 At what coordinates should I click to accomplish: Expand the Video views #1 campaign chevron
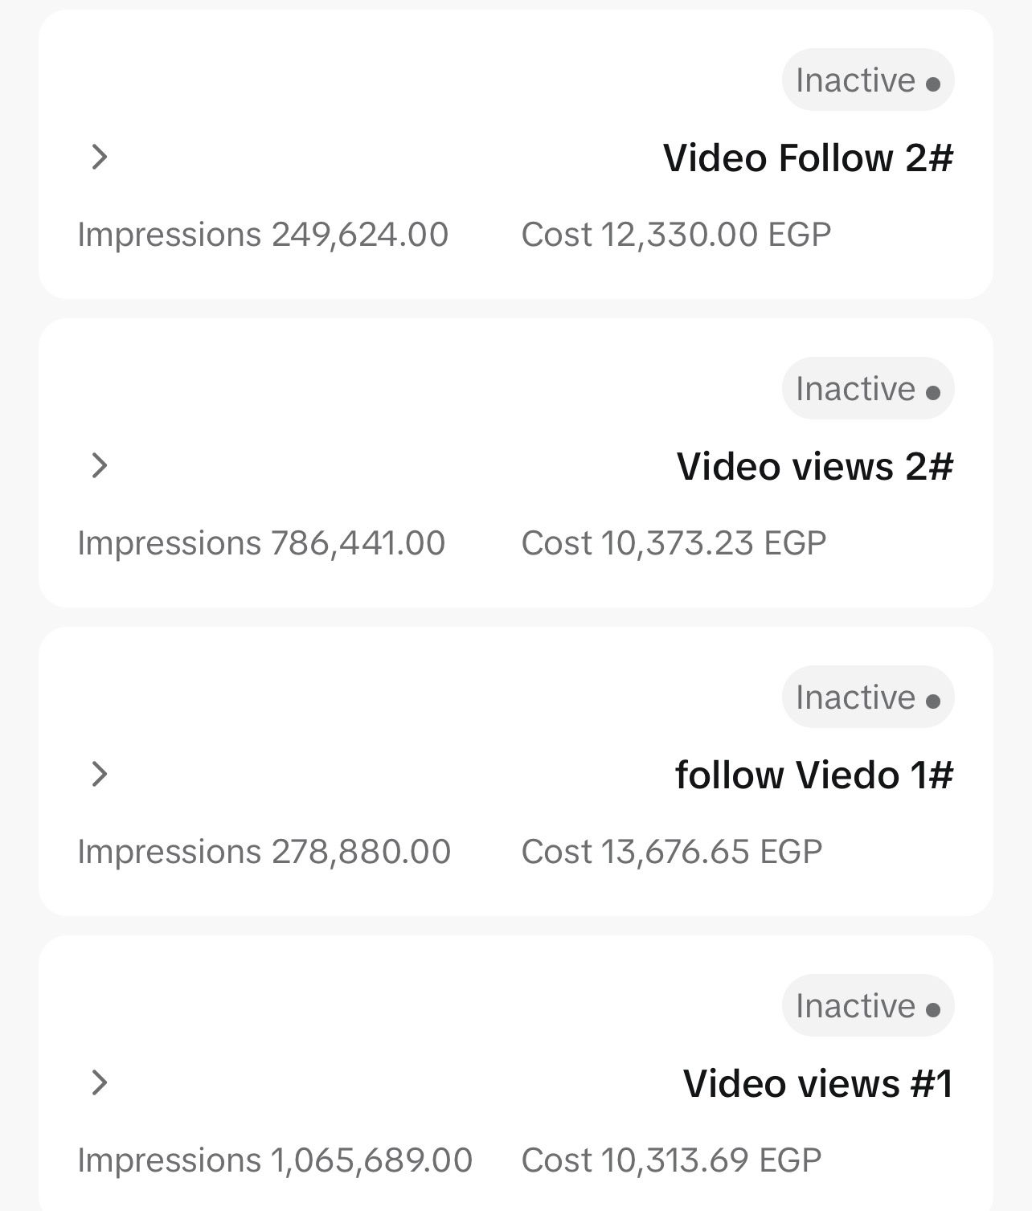[99, 1083]
